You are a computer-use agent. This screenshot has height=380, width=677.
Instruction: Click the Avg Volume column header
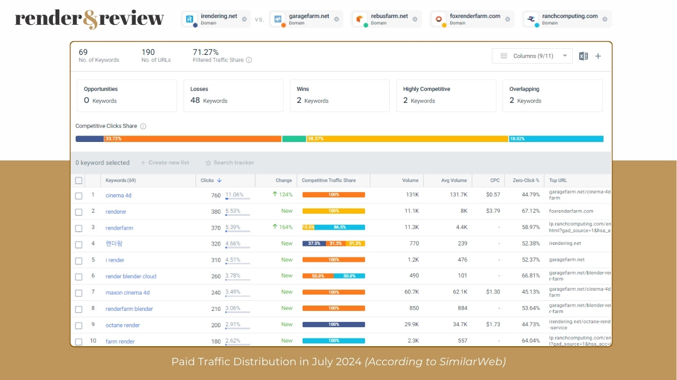(454, 180)
